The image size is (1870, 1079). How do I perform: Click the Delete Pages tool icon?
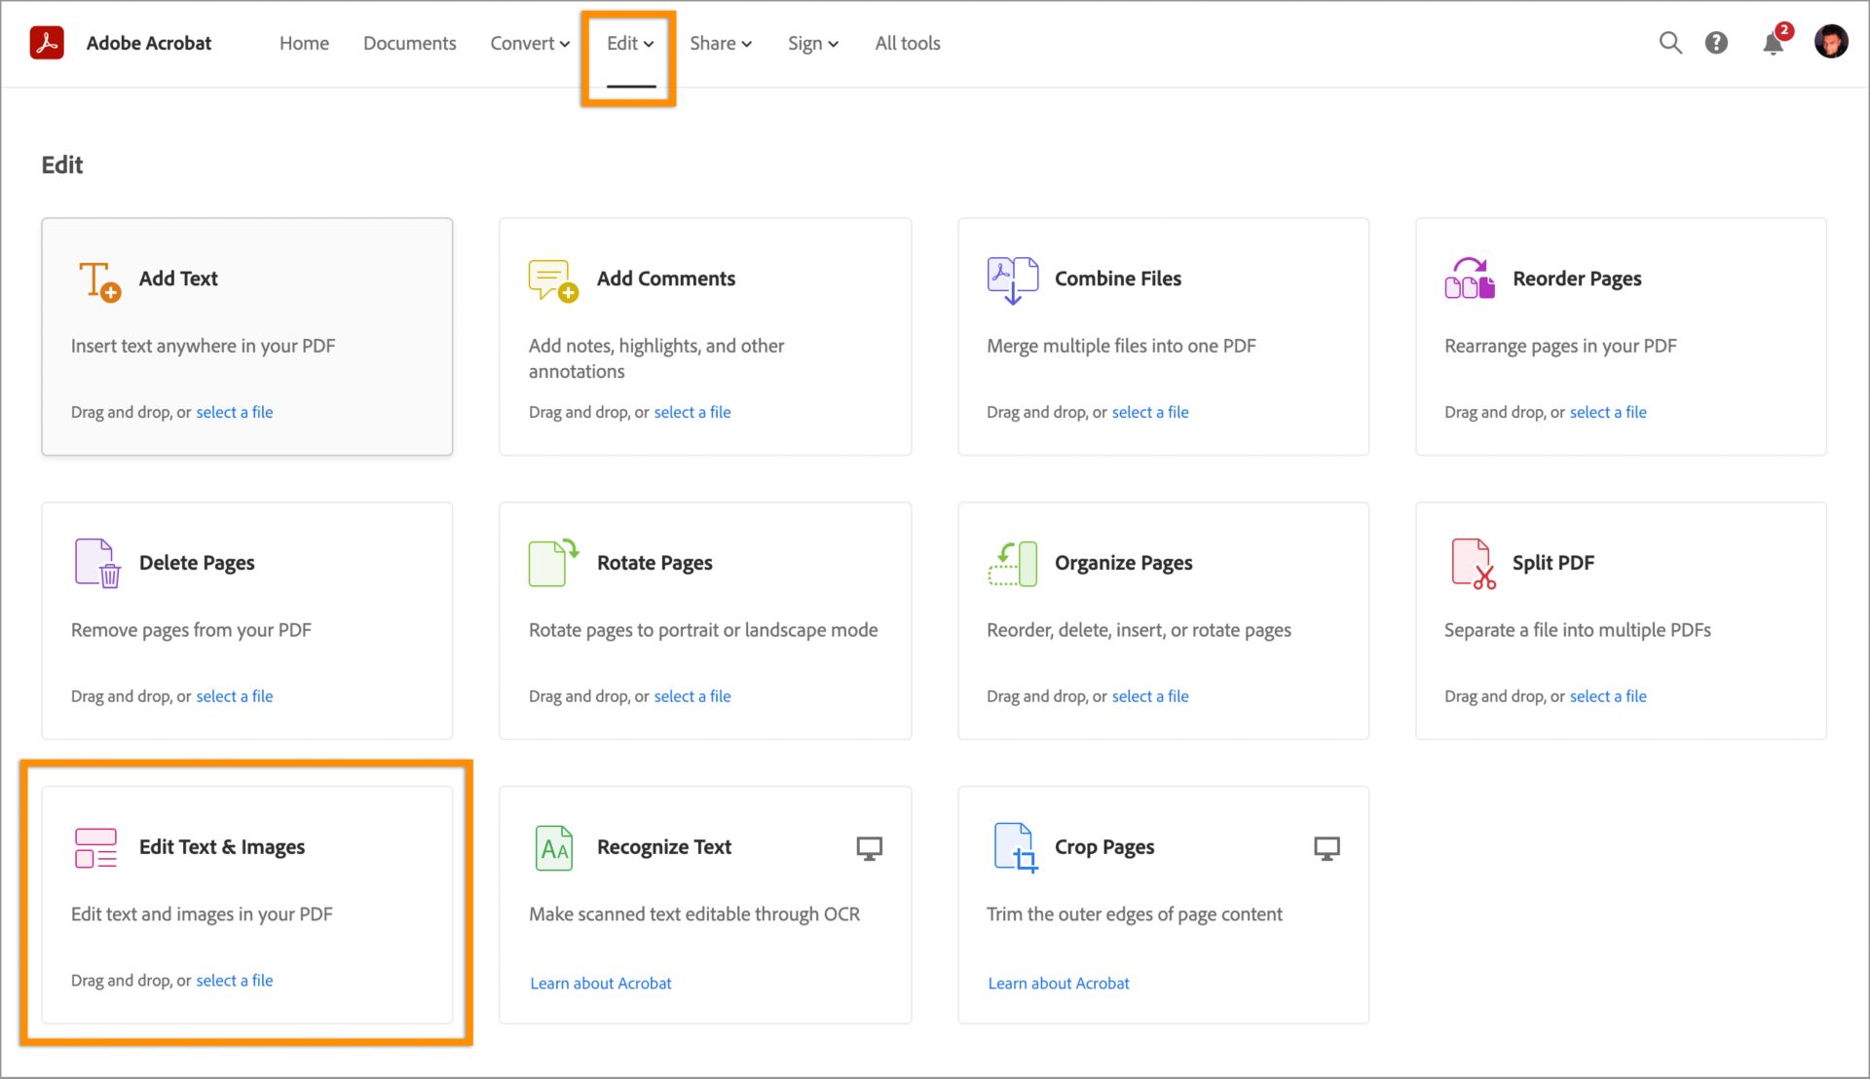coord(96,563)
